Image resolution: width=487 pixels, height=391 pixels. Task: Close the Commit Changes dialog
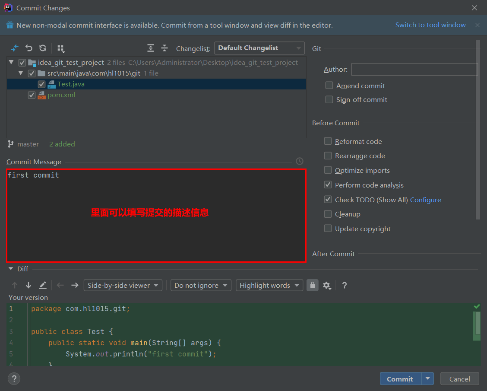[474, 8]
